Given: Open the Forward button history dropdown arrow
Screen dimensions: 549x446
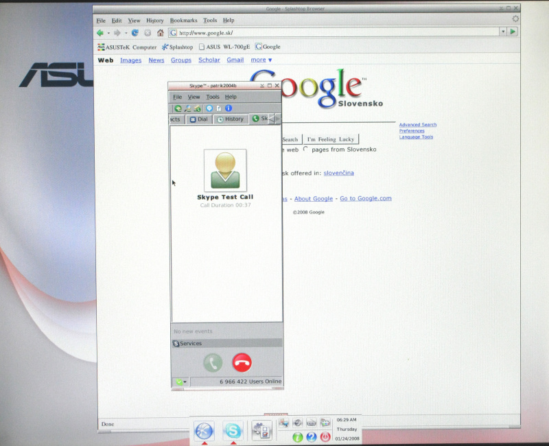Looking at the screenshot, I should click(x=126, y=33).
